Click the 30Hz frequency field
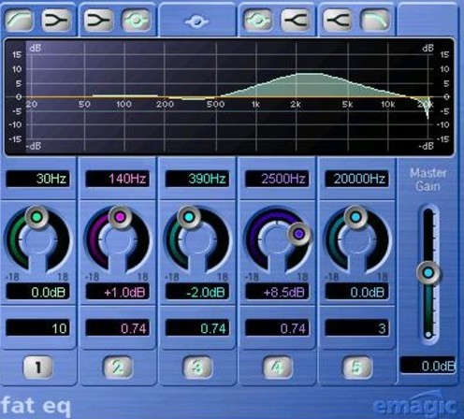Image resolution: width=464 pixels, height=419 pixels. point(37,179)
